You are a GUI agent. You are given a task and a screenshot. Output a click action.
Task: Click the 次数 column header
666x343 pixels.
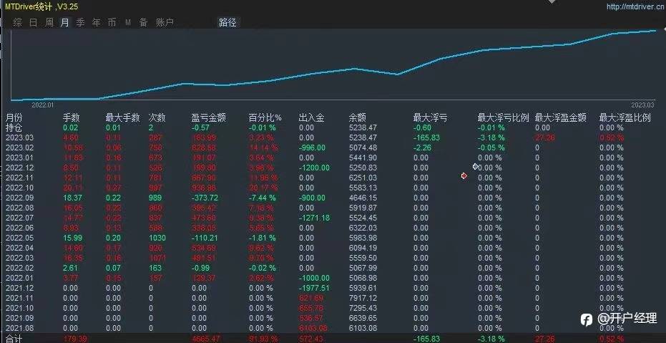[157, 117]
